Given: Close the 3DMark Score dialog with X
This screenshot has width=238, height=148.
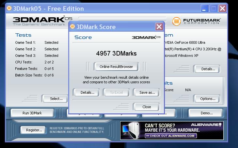Looking at the screenshot, I should coord(159,27).
